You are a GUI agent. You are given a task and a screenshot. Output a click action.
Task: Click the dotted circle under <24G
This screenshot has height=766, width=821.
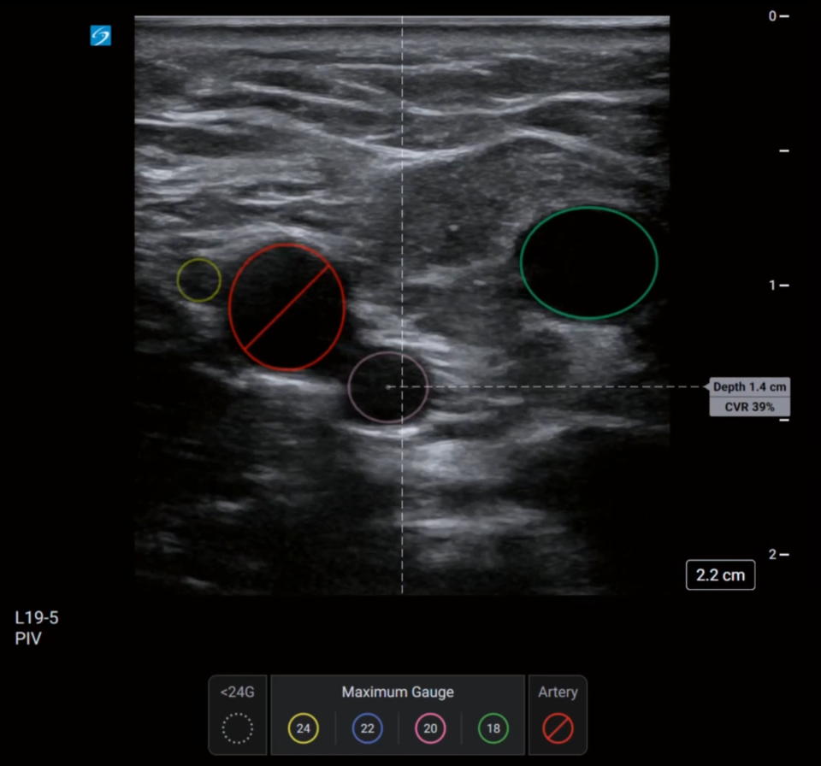[x=237, y=728]
